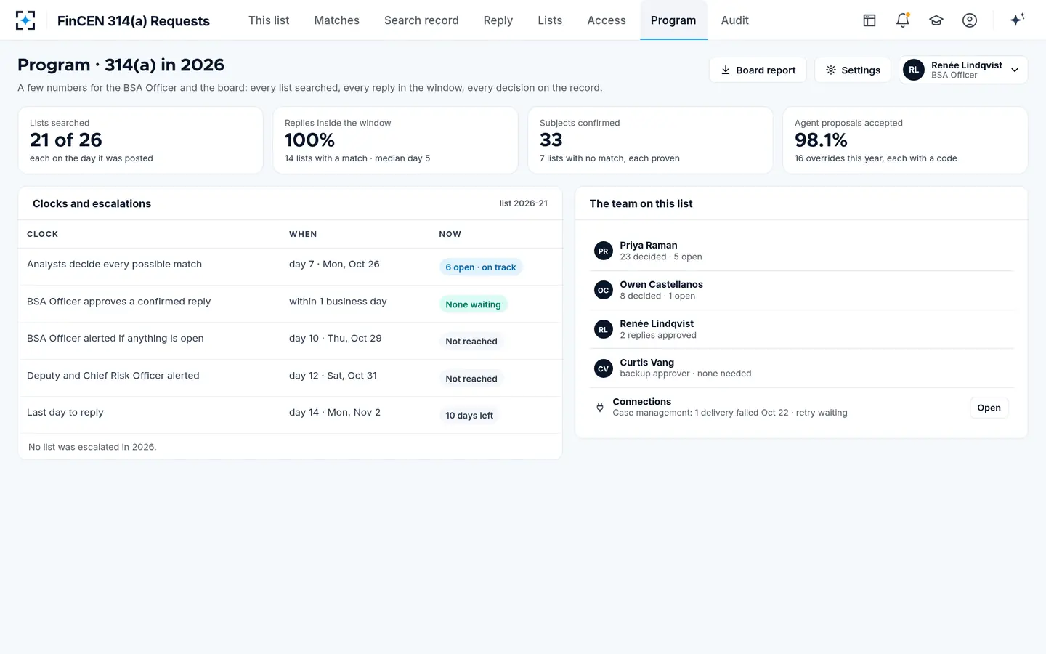Image resolution: width=1046 pixels, height=654 pixels.
Task: Switch to the Access tab
Action: point(607,20)
